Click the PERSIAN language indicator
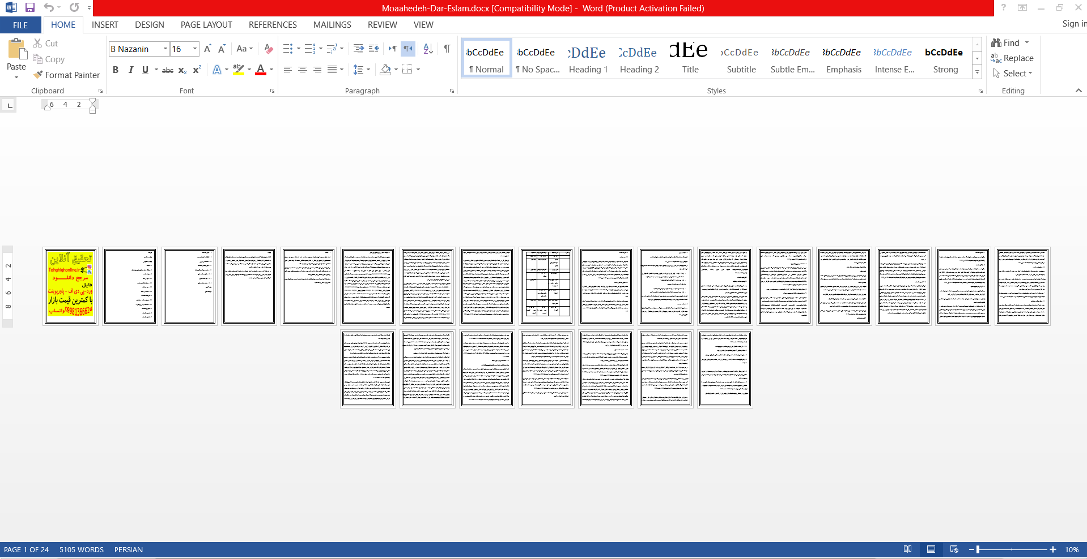Viewport: 1087px width, 559px height. point(129,549)
